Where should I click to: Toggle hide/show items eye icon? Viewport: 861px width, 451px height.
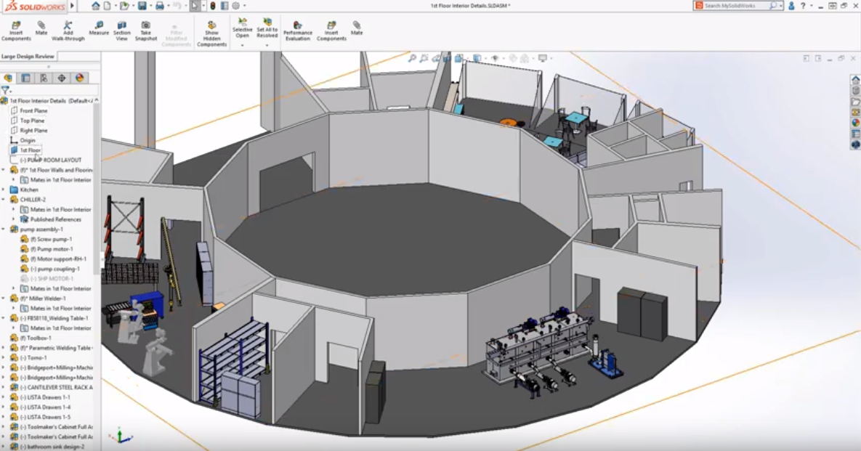tap(495, 58)
